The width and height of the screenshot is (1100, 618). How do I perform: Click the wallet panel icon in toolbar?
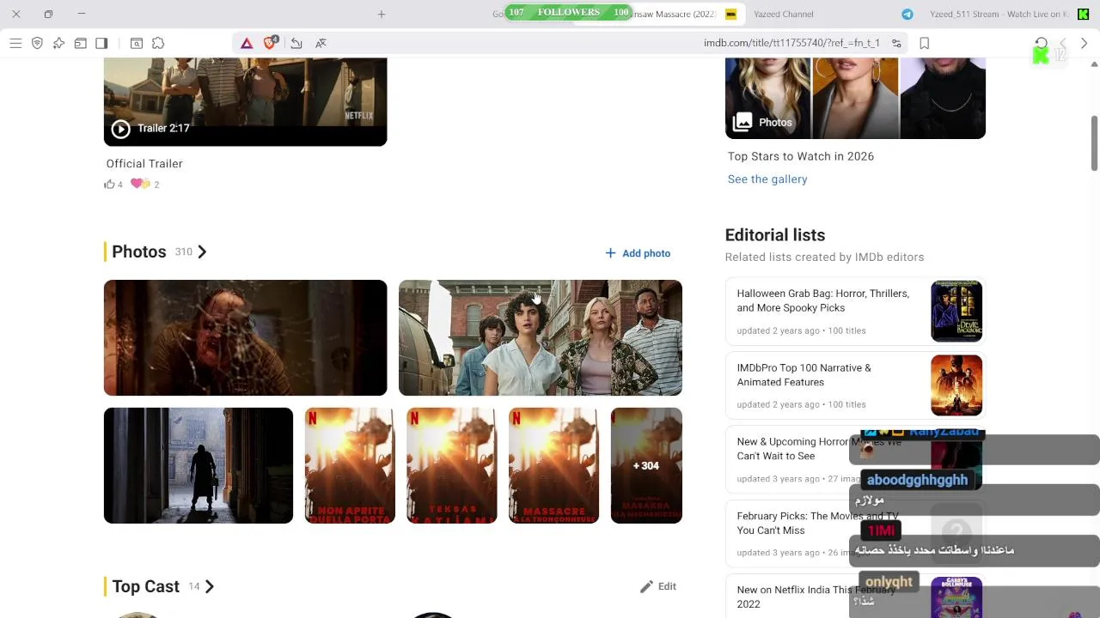point(80,43)
